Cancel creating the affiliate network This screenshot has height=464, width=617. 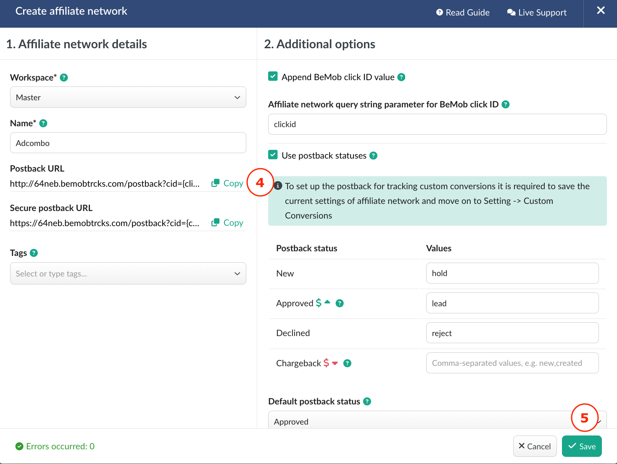point(535,446)
